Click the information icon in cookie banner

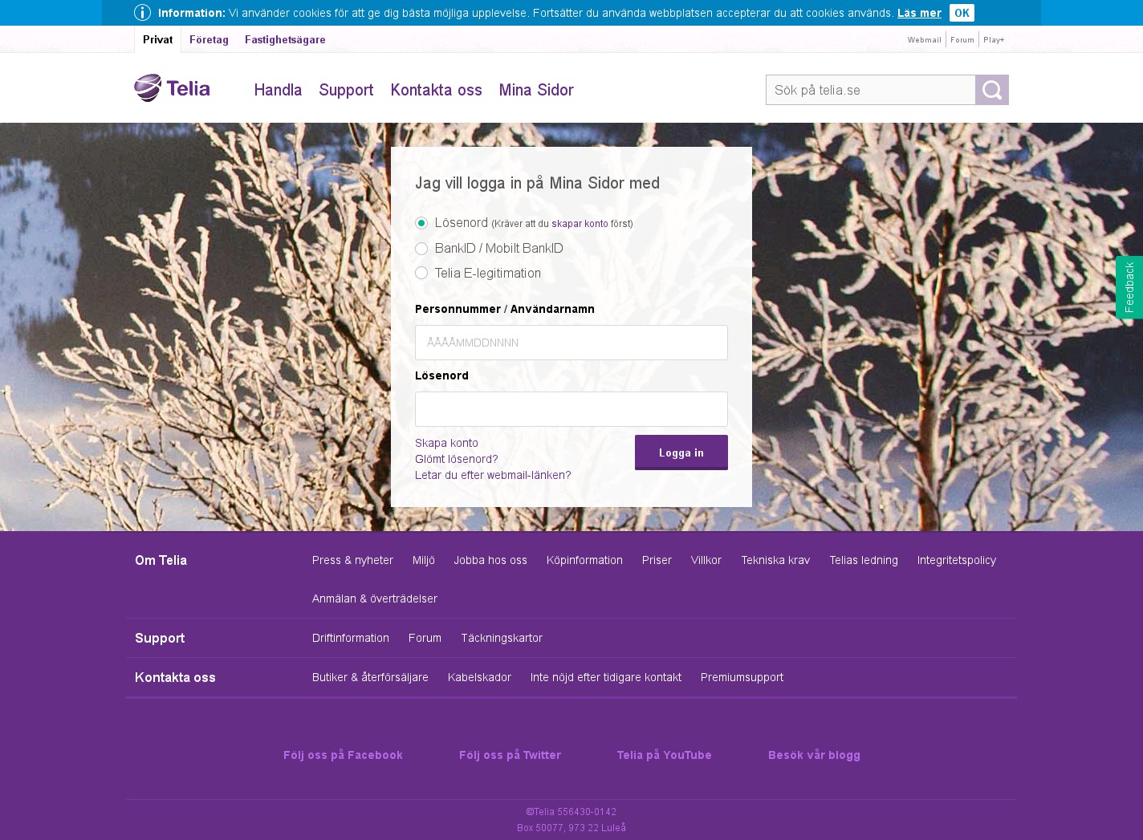(142, 13)
